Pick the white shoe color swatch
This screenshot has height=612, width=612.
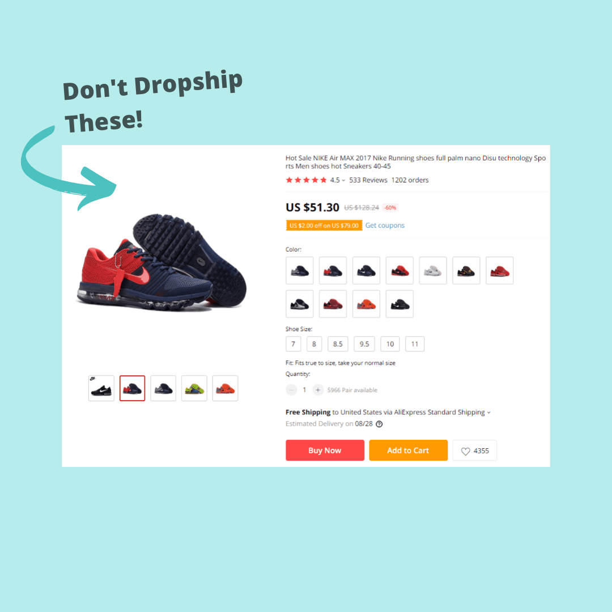tap(433, 270)
